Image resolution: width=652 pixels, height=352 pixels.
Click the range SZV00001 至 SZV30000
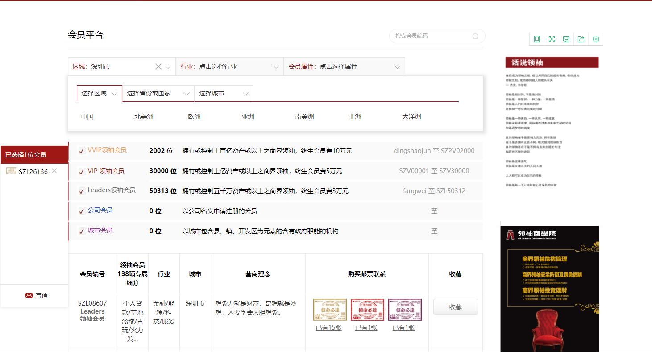(x=434, y=171)
